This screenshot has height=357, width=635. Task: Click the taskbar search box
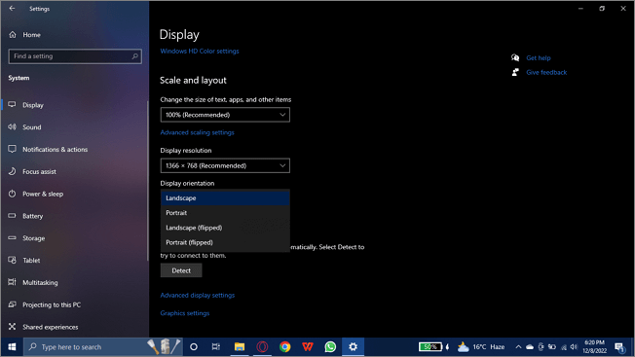click(x=103, y=347)
